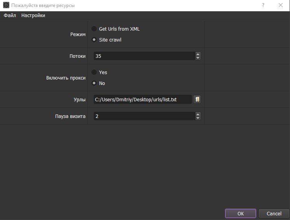
Task: Click the Урлы file path input field
Action: [x=143, y=99]
